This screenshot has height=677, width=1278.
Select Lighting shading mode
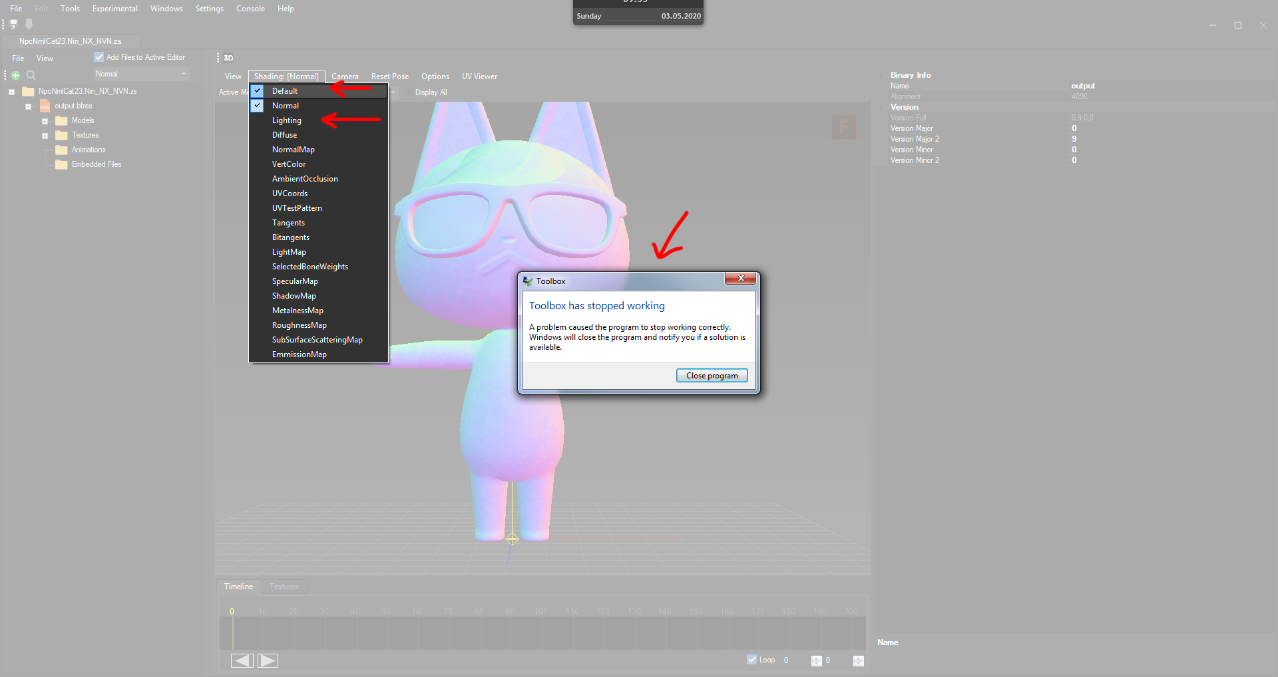[x=318, y=120]
